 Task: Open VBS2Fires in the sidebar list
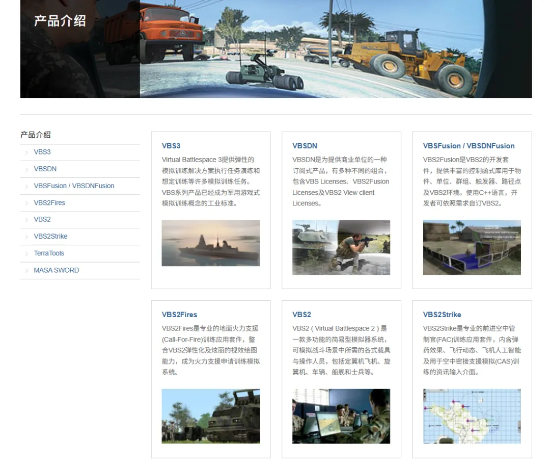click(x=49, y=202)
